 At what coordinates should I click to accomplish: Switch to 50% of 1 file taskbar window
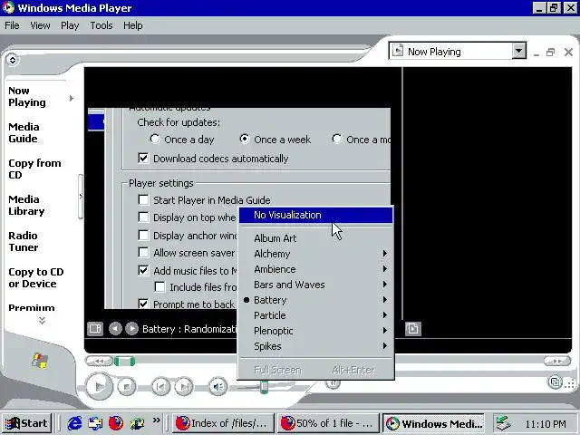pos(328,423)
